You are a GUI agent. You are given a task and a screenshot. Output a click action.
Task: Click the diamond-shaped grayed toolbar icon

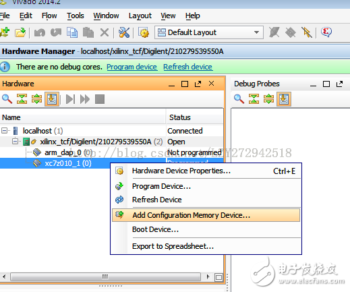291,32
